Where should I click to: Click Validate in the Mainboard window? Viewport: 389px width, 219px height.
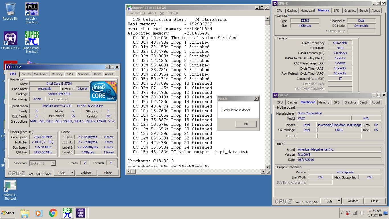(353, 201)
